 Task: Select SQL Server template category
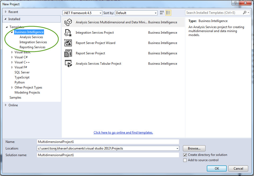coord(22,72)
